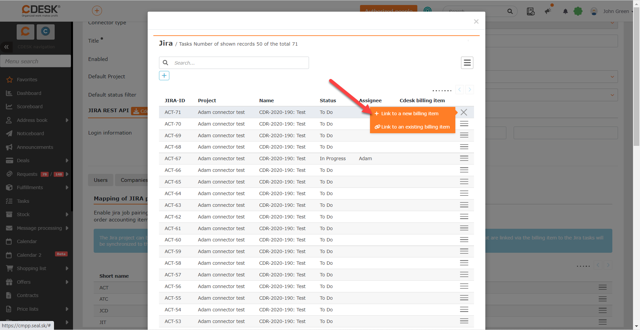640x330 pixels.
Task: Go to previous page of Jira tasks
Action: click(x=460, y=90)
